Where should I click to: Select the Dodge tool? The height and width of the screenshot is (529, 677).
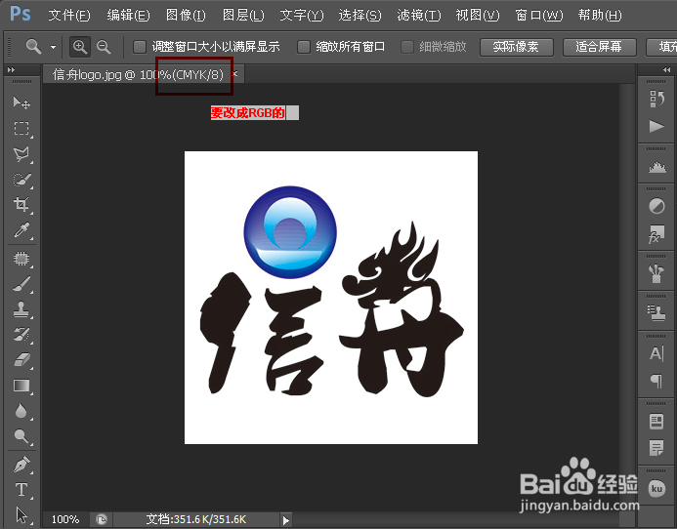pyautogui.click(x=21, y=436)
